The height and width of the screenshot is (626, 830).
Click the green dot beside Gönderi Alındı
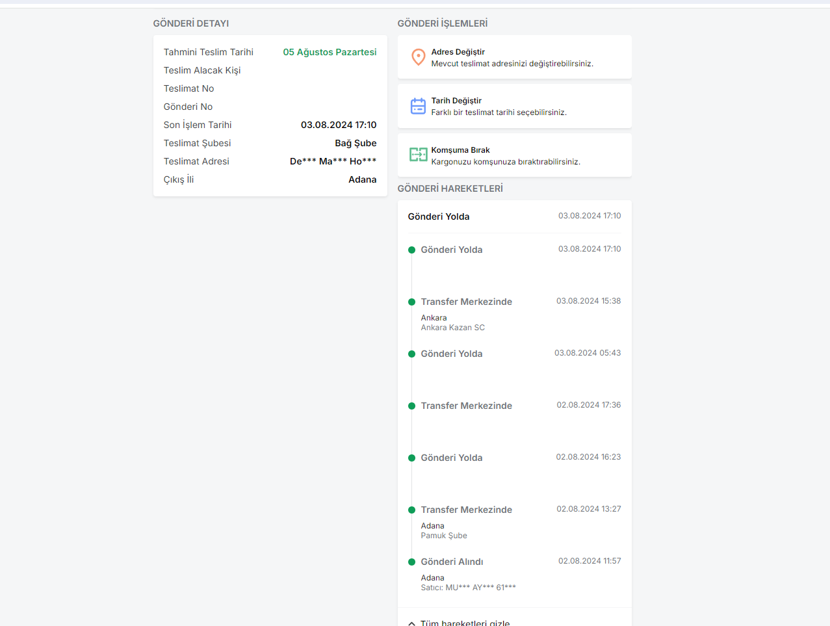point(411,562)
